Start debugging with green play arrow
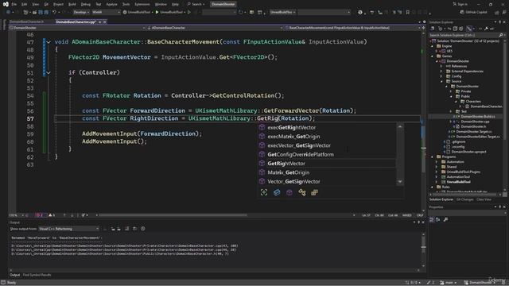 click(157, 13)
